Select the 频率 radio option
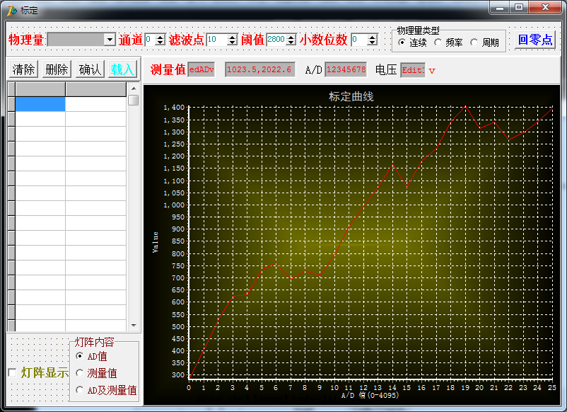 [x=438, y=42]
